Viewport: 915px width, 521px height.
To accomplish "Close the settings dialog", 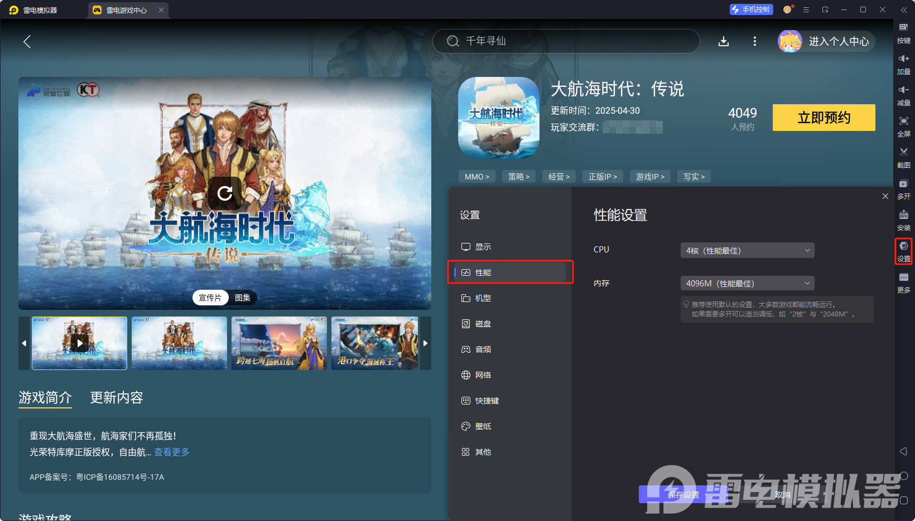I will tap(885, 196).
